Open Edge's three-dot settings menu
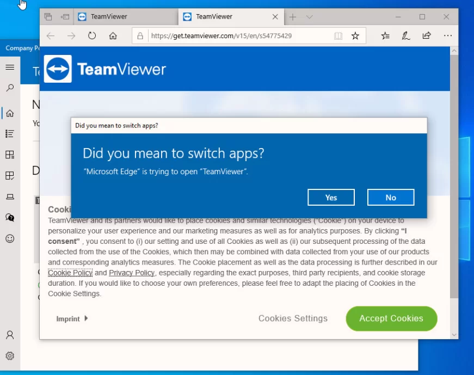 [x=448, y=35]
